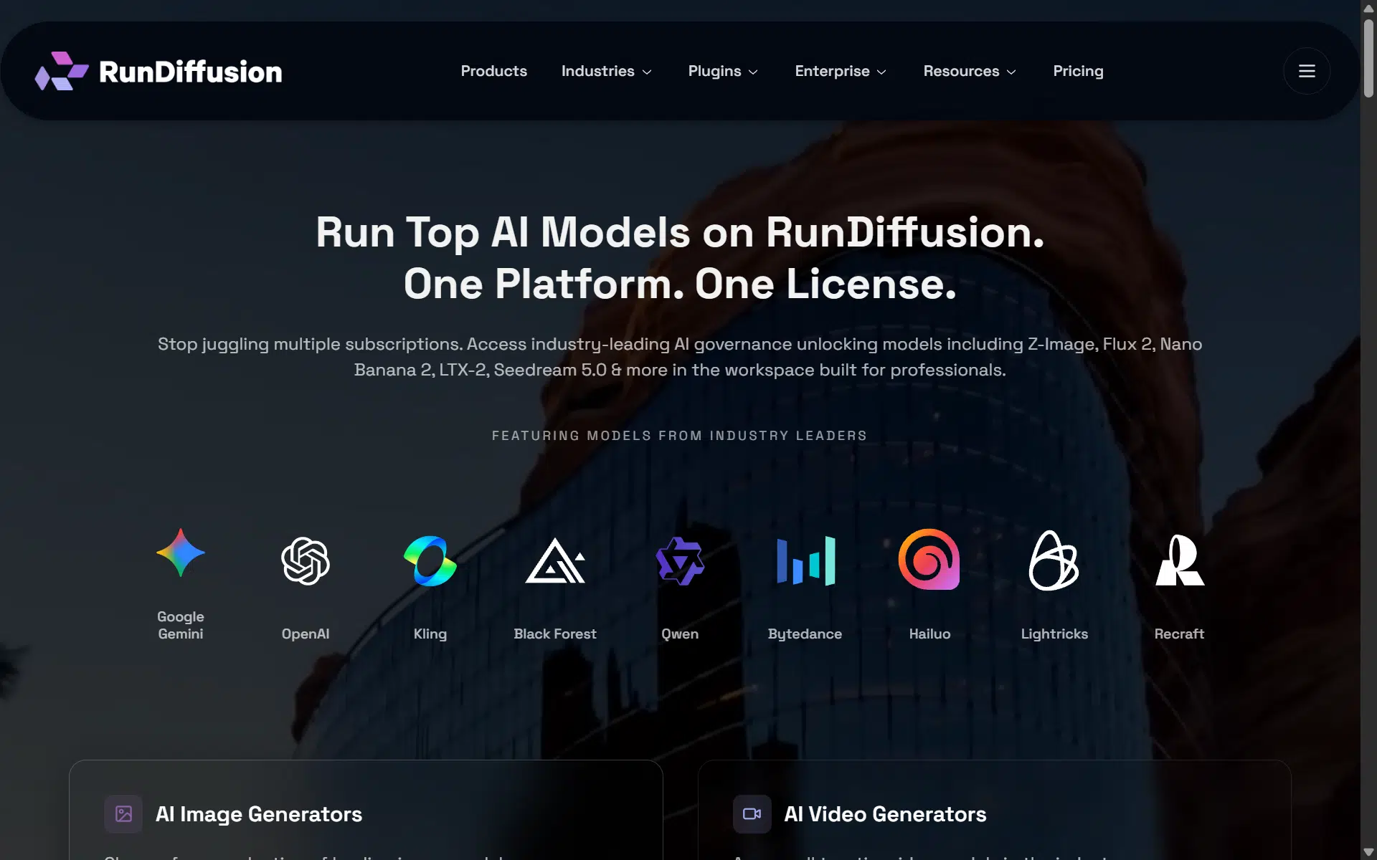
Task: Click the Recraft label
Action: (x=1179, y=634)
